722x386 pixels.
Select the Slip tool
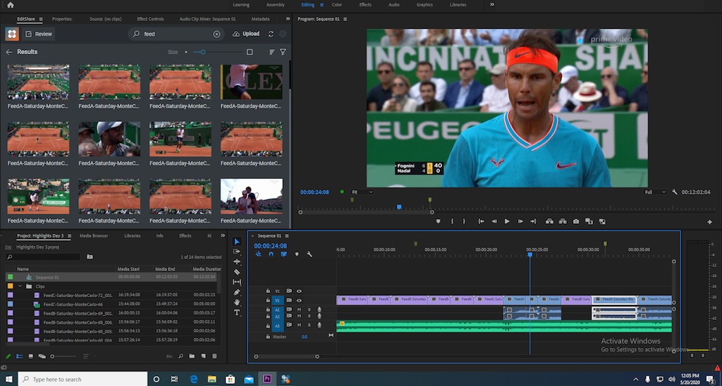pos(237,282)
